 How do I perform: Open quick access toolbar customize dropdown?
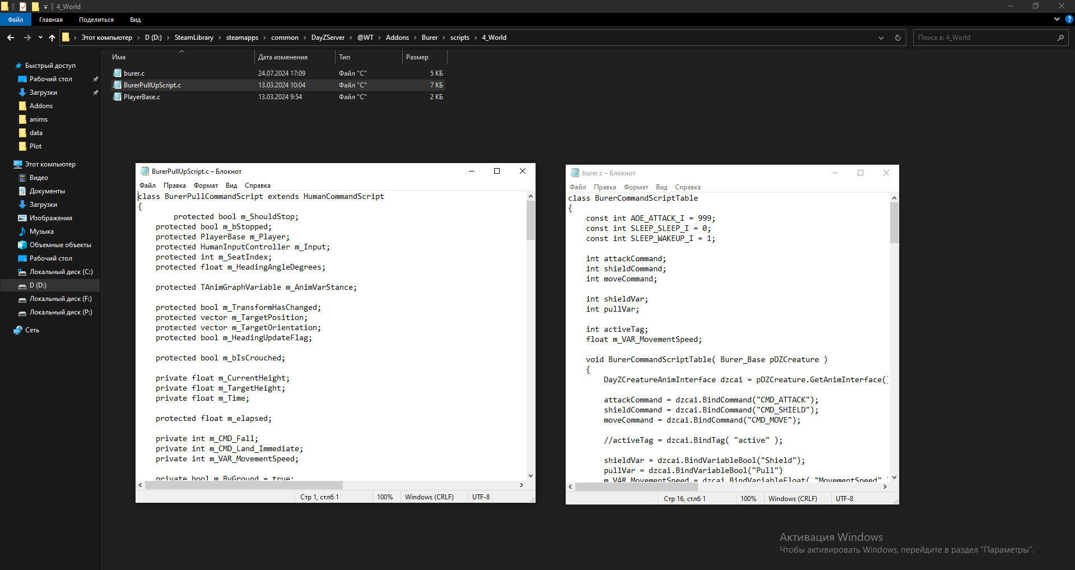coord(45,7)
